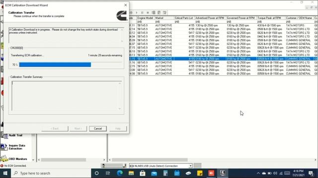The image size is (318, 178).
Task: Click the Windows search box
Action: 51,173
